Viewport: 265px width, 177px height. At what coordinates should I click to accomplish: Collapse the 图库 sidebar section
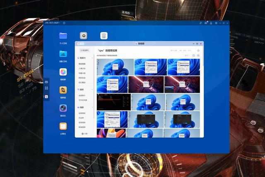[x=92, y=90]
